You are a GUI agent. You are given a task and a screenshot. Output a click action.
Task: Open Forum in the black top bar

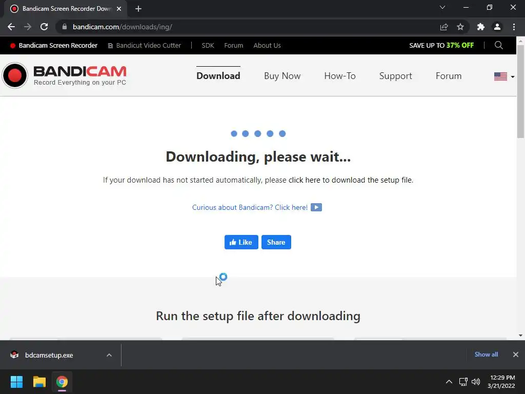coord(234,46)
